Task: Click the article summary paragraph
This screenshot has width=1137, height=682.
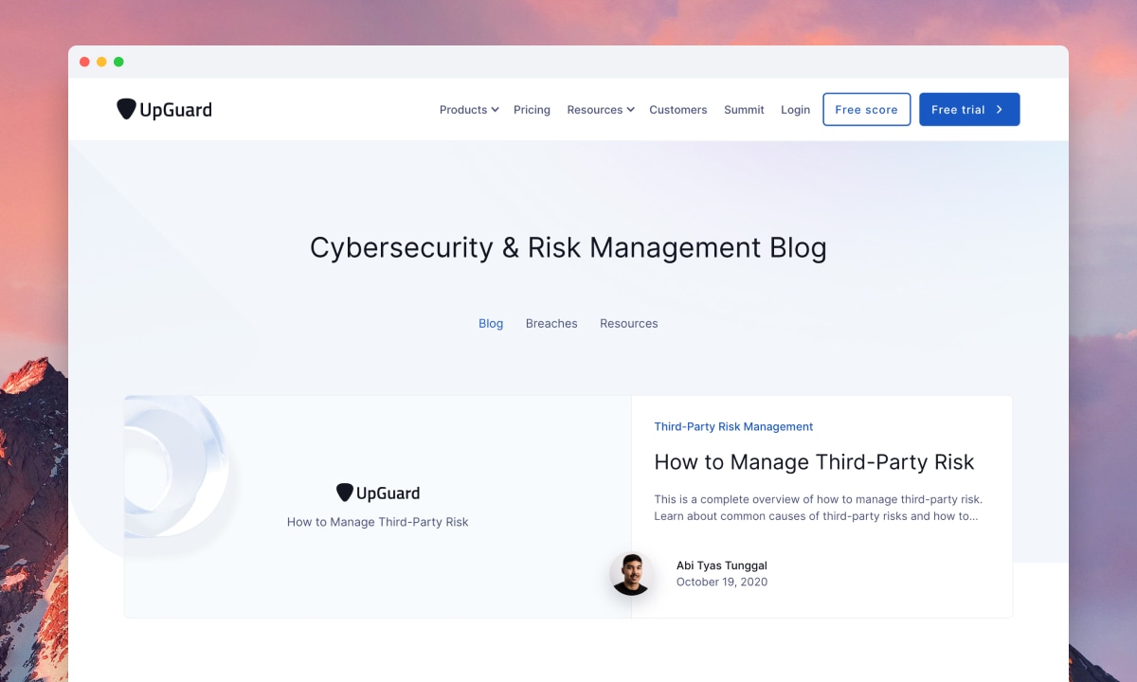Action: pyautogui.click(x=819, y=508)
